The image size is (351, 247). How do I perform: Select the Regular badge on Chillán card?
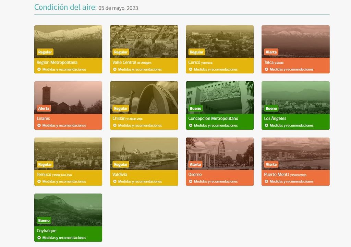[x=121, y=108]
